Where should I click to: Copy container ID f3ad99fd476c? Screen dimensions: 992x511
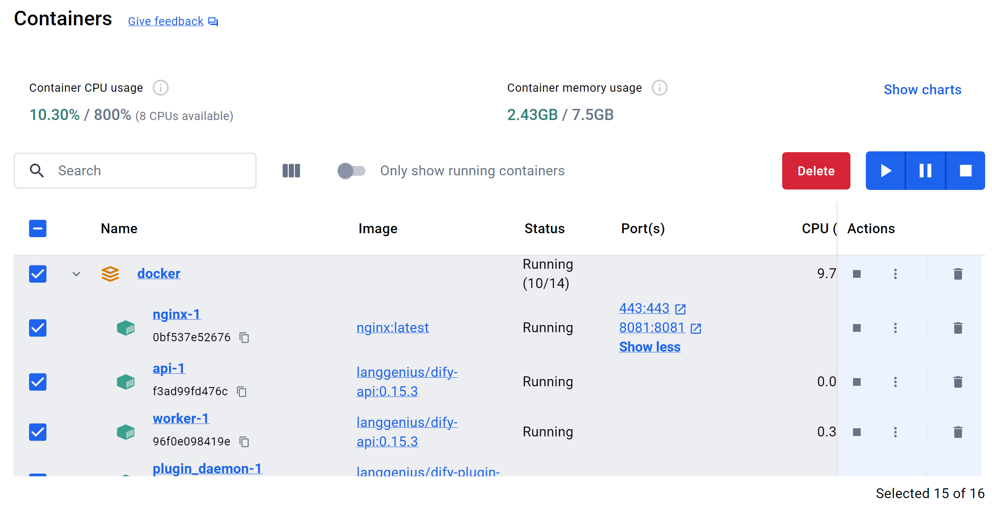tap(242, 392)
